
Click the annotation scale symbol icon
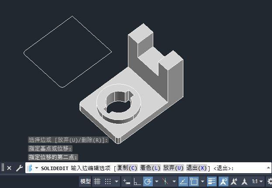pyautogui.click(x=244, y=181)
